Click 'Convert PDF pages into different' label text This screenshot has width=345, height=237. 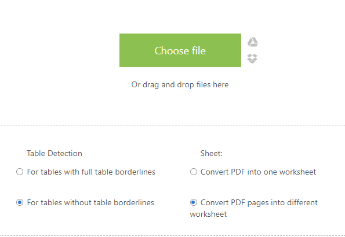click(x=259, y=202)
